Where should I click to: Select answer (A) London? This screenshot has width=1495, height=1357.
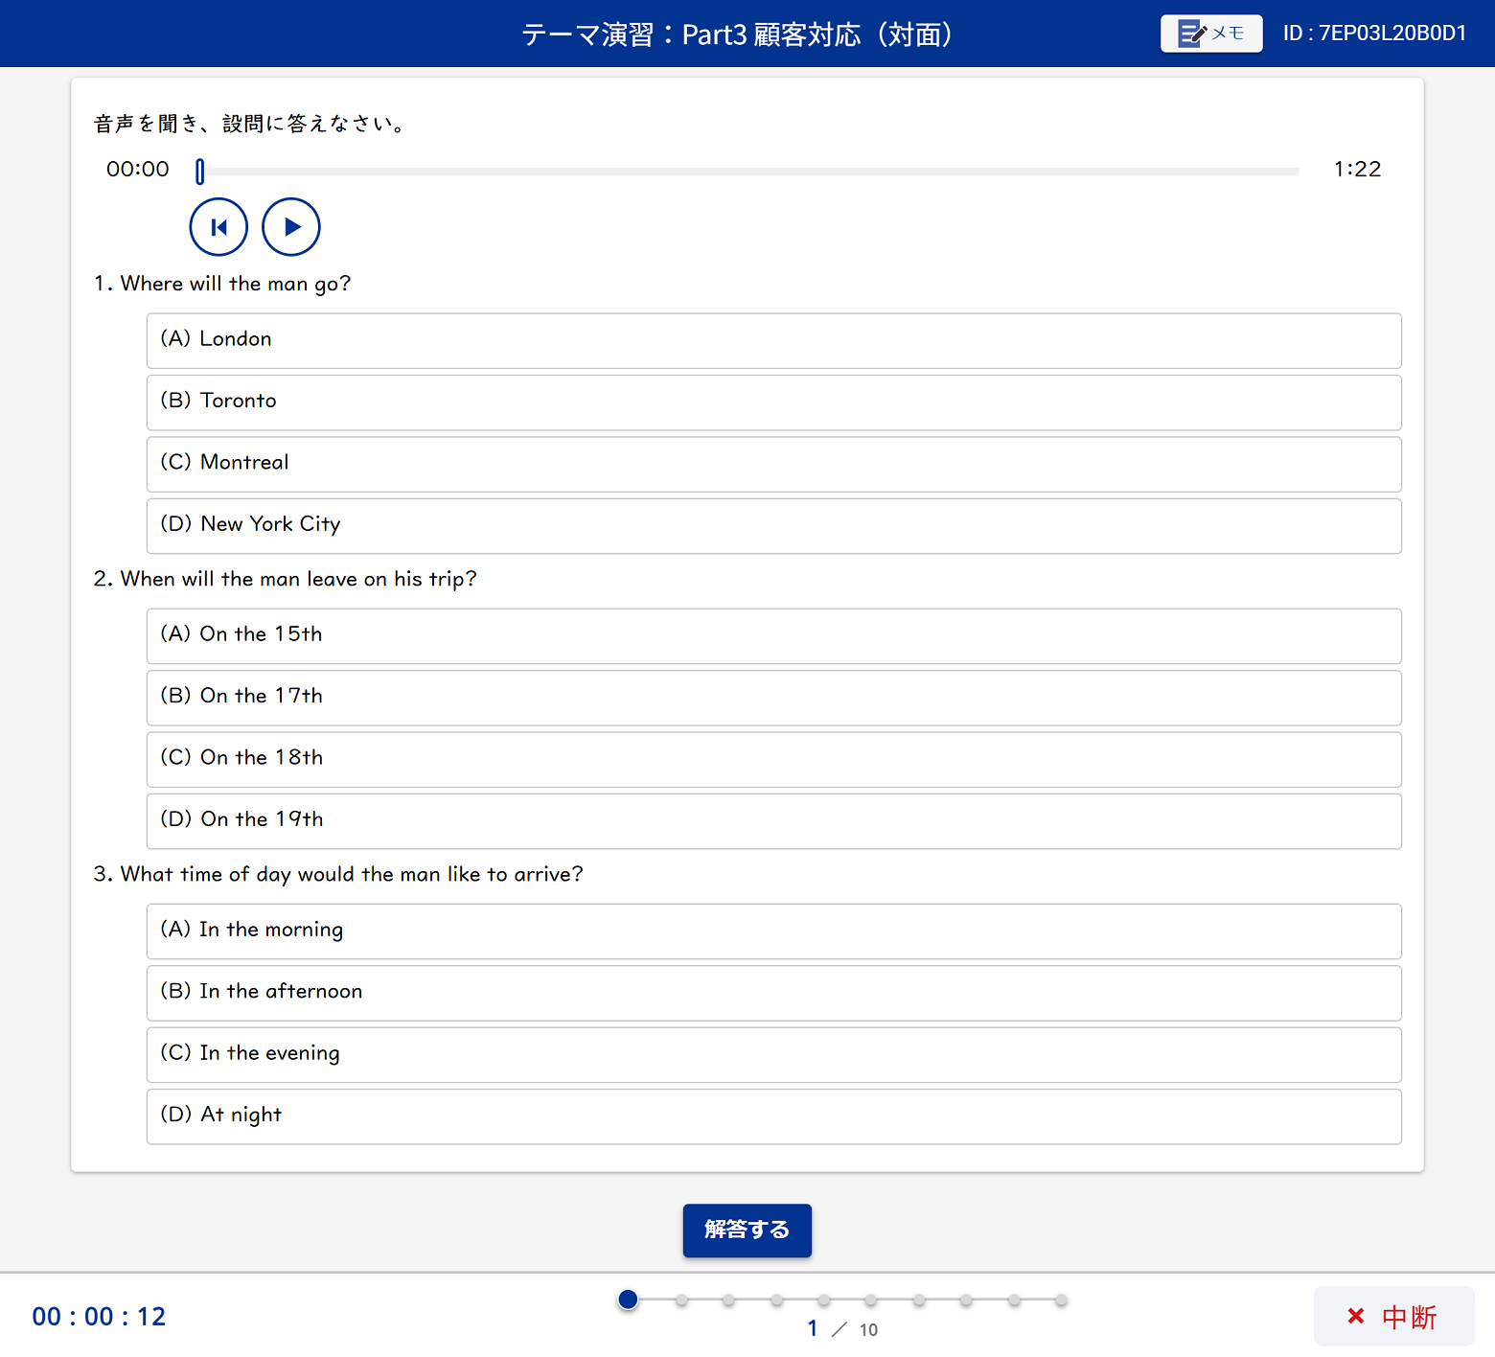773,340
